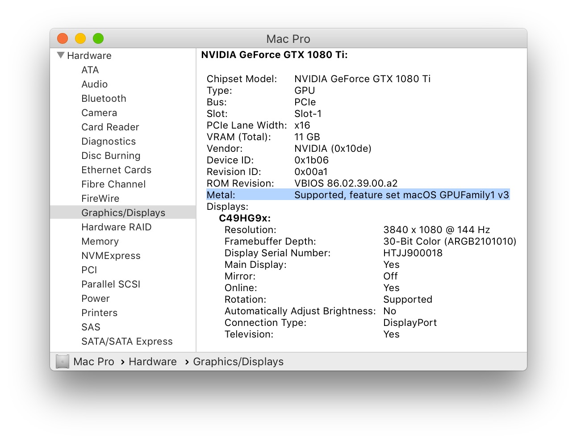577x442 pixels.
Task: Click the Type GPU value
Action: click(x=305, y=90)
